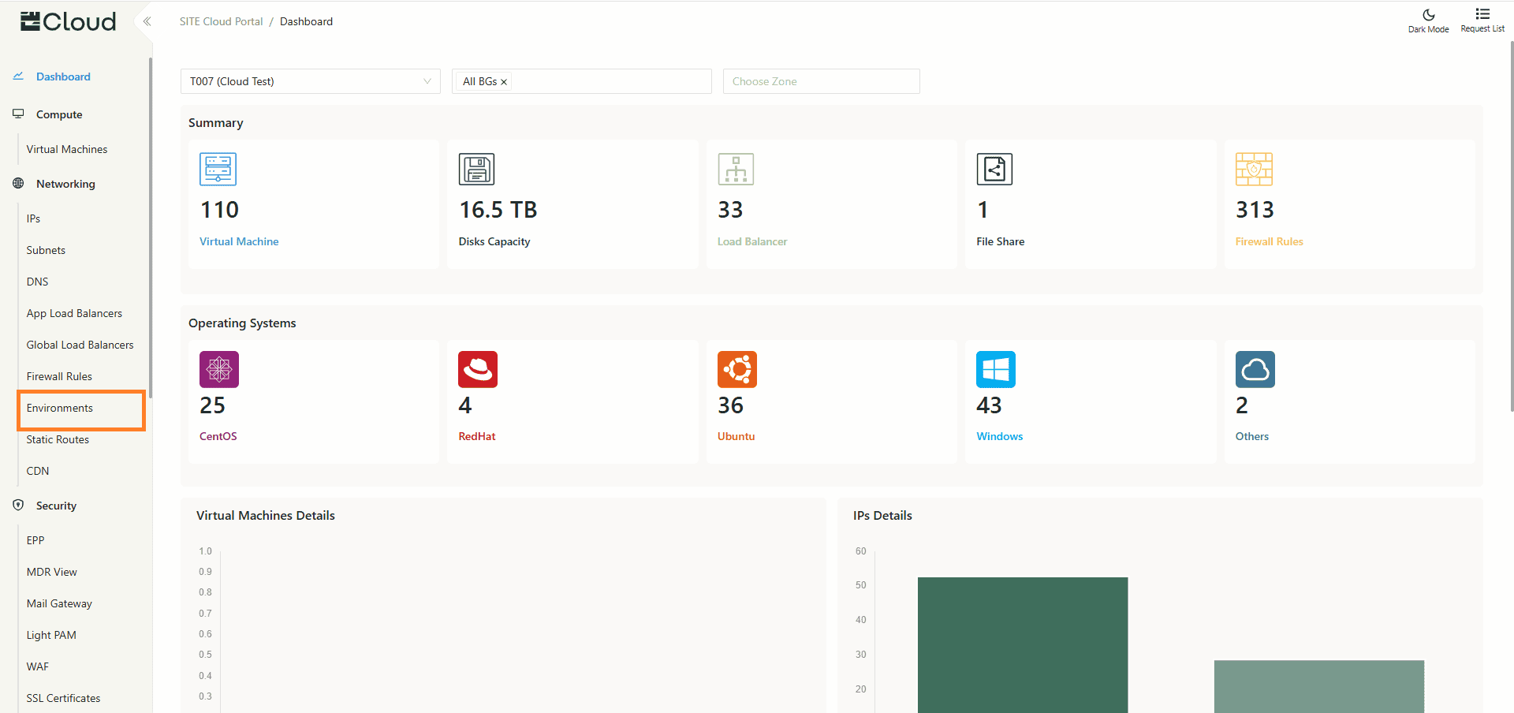
Task: Click the Firewall Rules summary link
Action: (x=1269, y=241)
